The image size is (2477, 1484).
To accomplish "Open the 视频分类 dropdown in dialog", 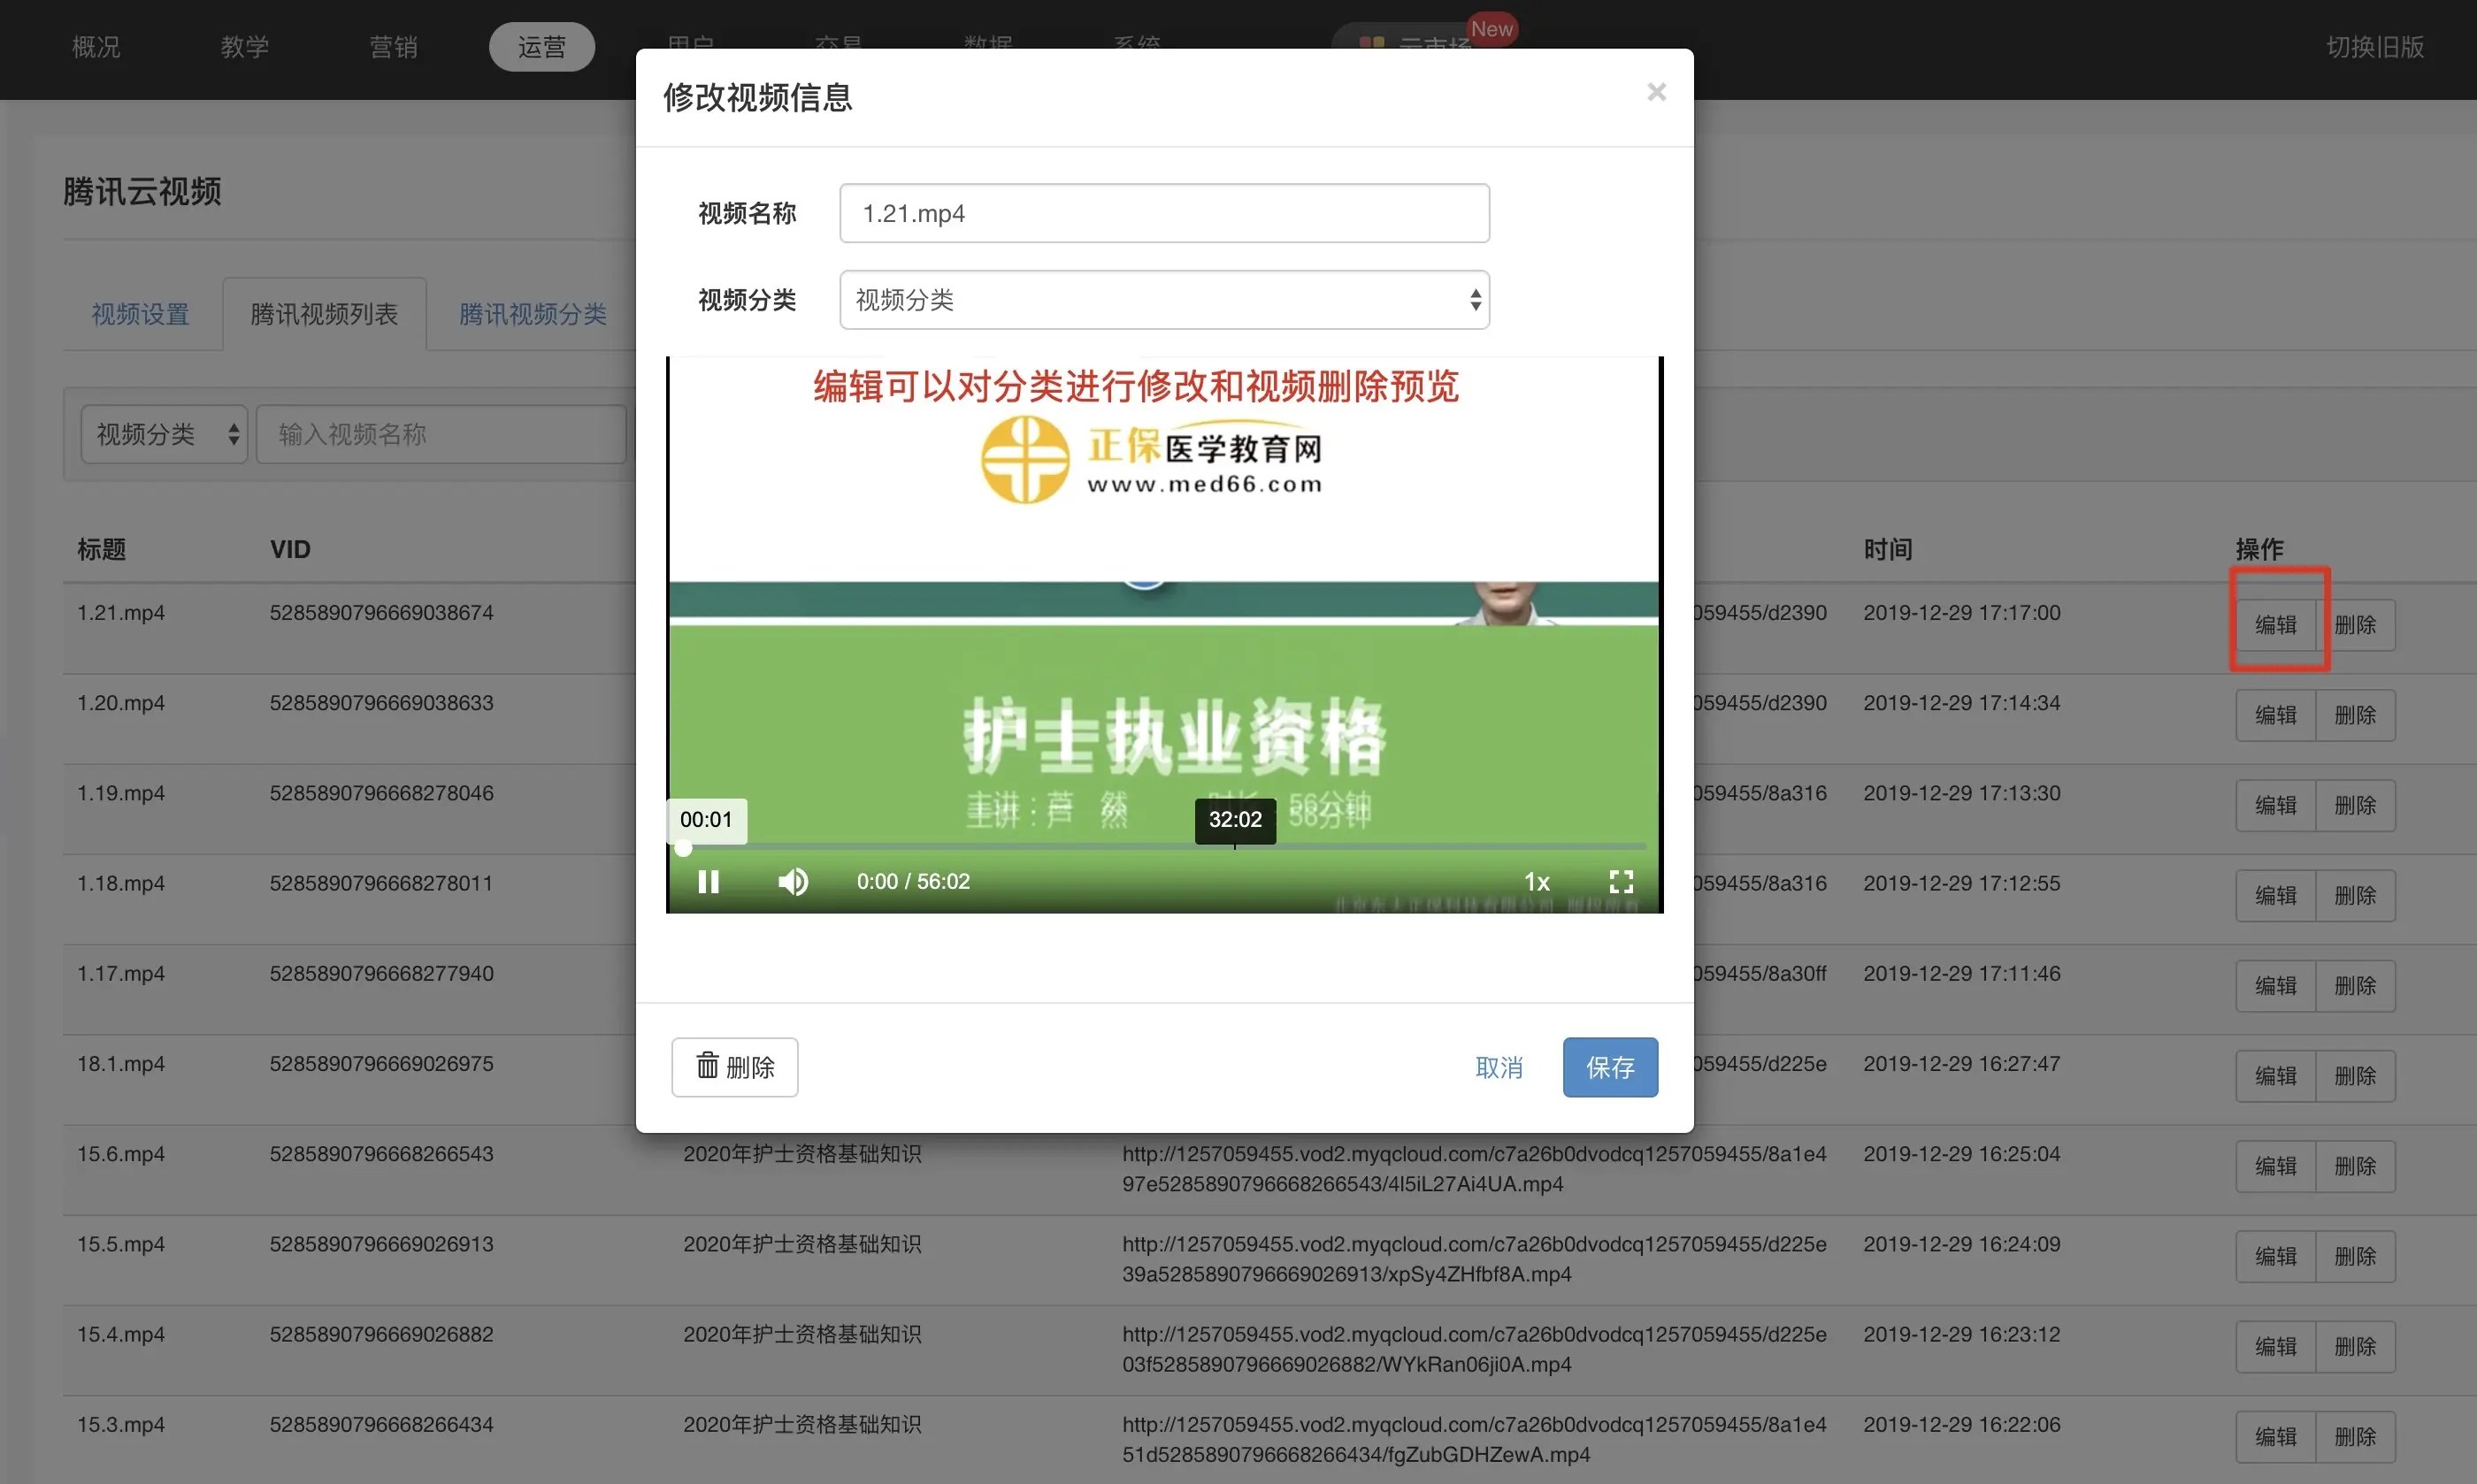I will tap(1164, 300).
